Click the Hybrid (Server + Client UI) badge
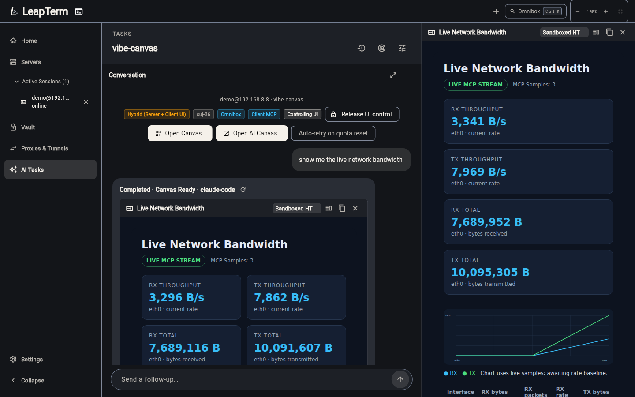The width and height of the screenshot is (635, 397). [x=157, y=114]
